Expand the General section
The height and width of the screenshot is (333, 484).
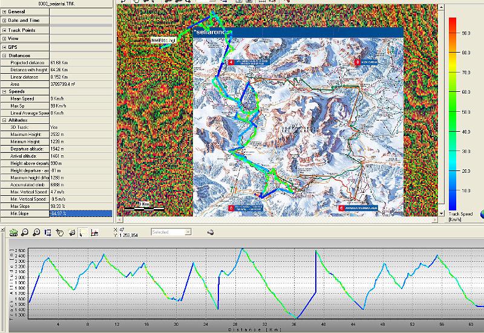tap(4, 11)
